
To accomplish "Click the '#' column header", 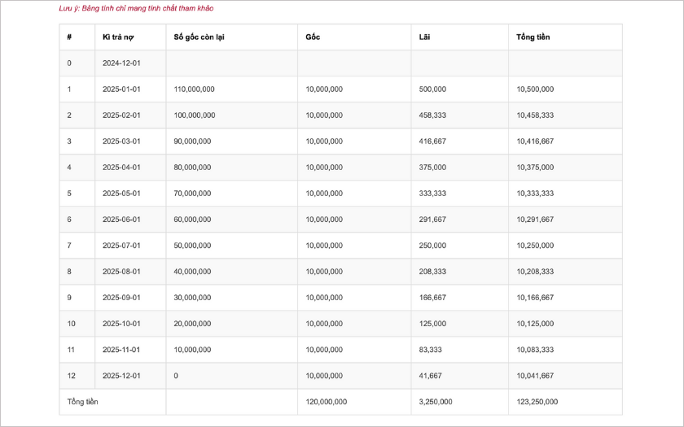I will tap(69, 37).
